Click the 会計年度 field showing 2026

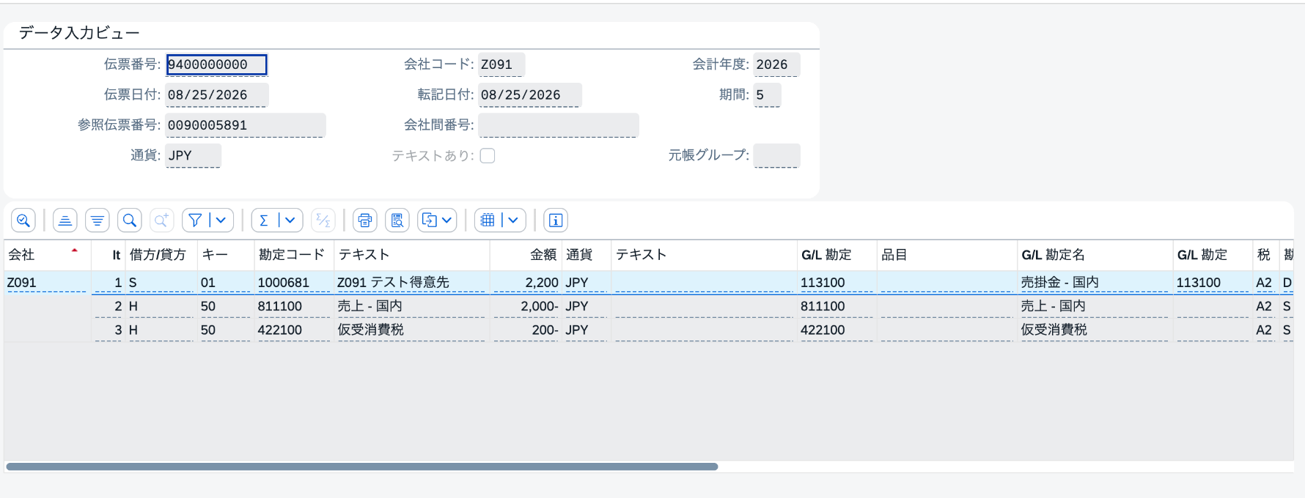[776, 64]
